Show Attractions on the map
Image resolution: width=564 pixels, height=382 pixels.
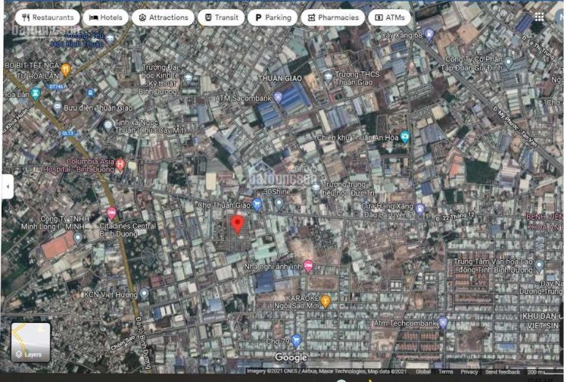click(x=163, y=17)
